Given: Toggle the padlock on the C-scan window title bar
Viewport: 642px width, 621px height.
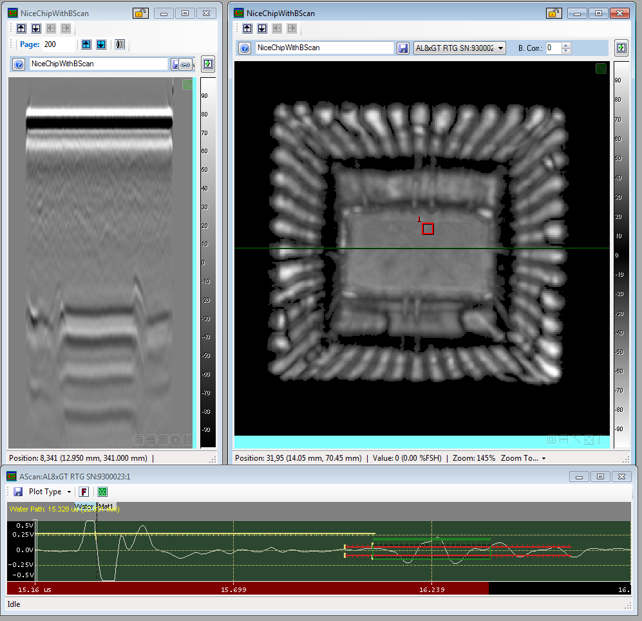Looking at the screenshot, I should [x=552, y=13].
